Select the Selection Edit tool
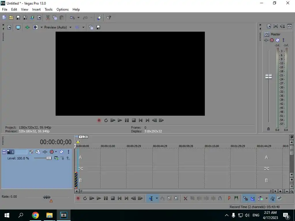The image size is (295, 221). (169, 198)
